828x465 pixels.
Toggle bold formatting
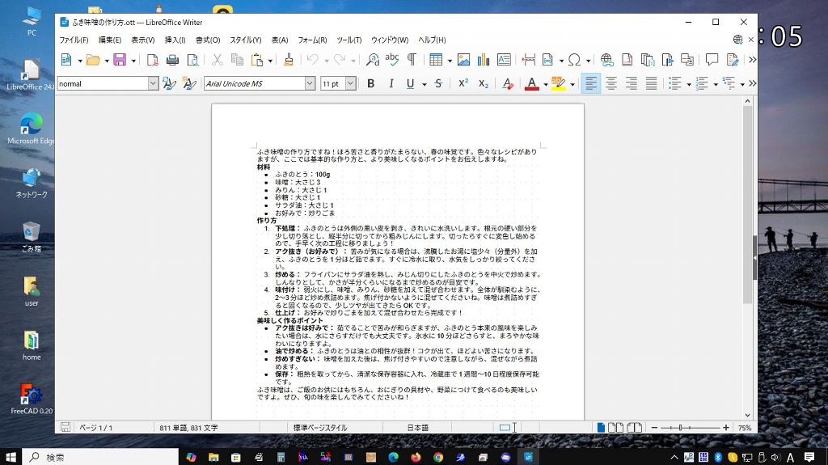click(x=370, y=83)
